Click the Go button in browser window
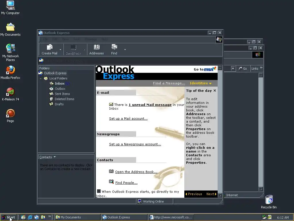 243,68
